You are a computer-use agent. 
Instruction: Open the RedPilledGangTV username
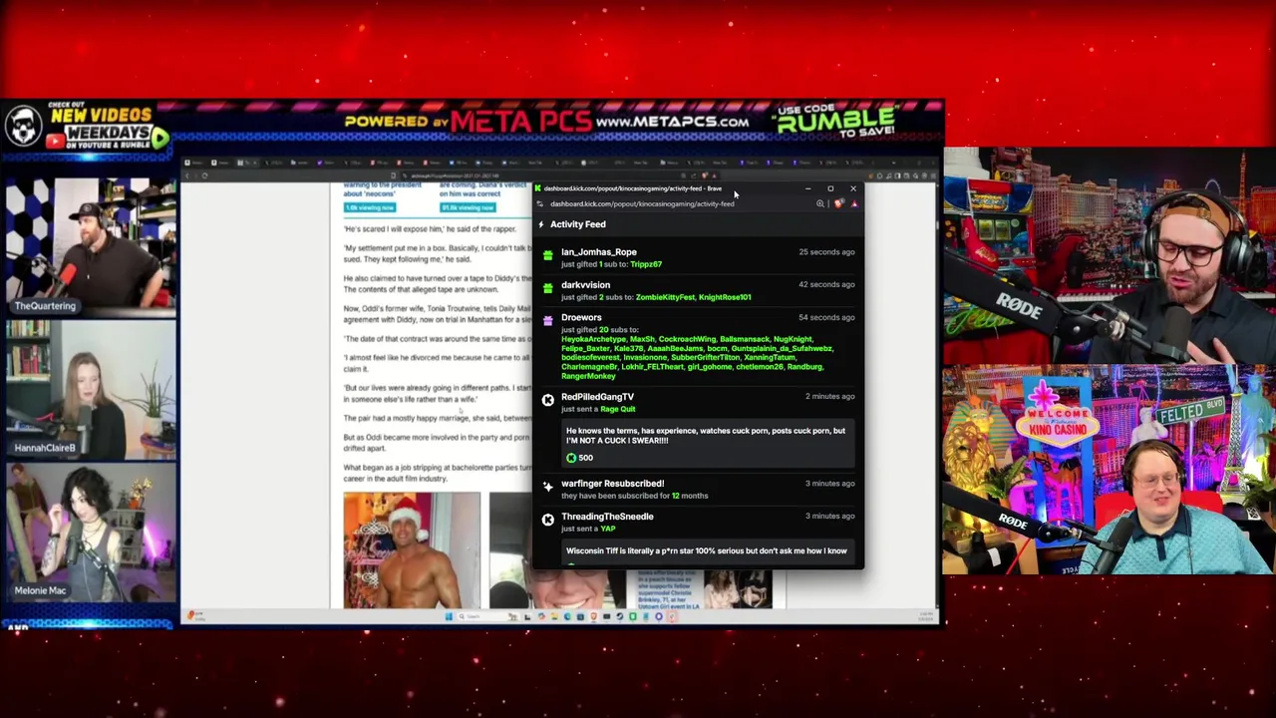597,397
